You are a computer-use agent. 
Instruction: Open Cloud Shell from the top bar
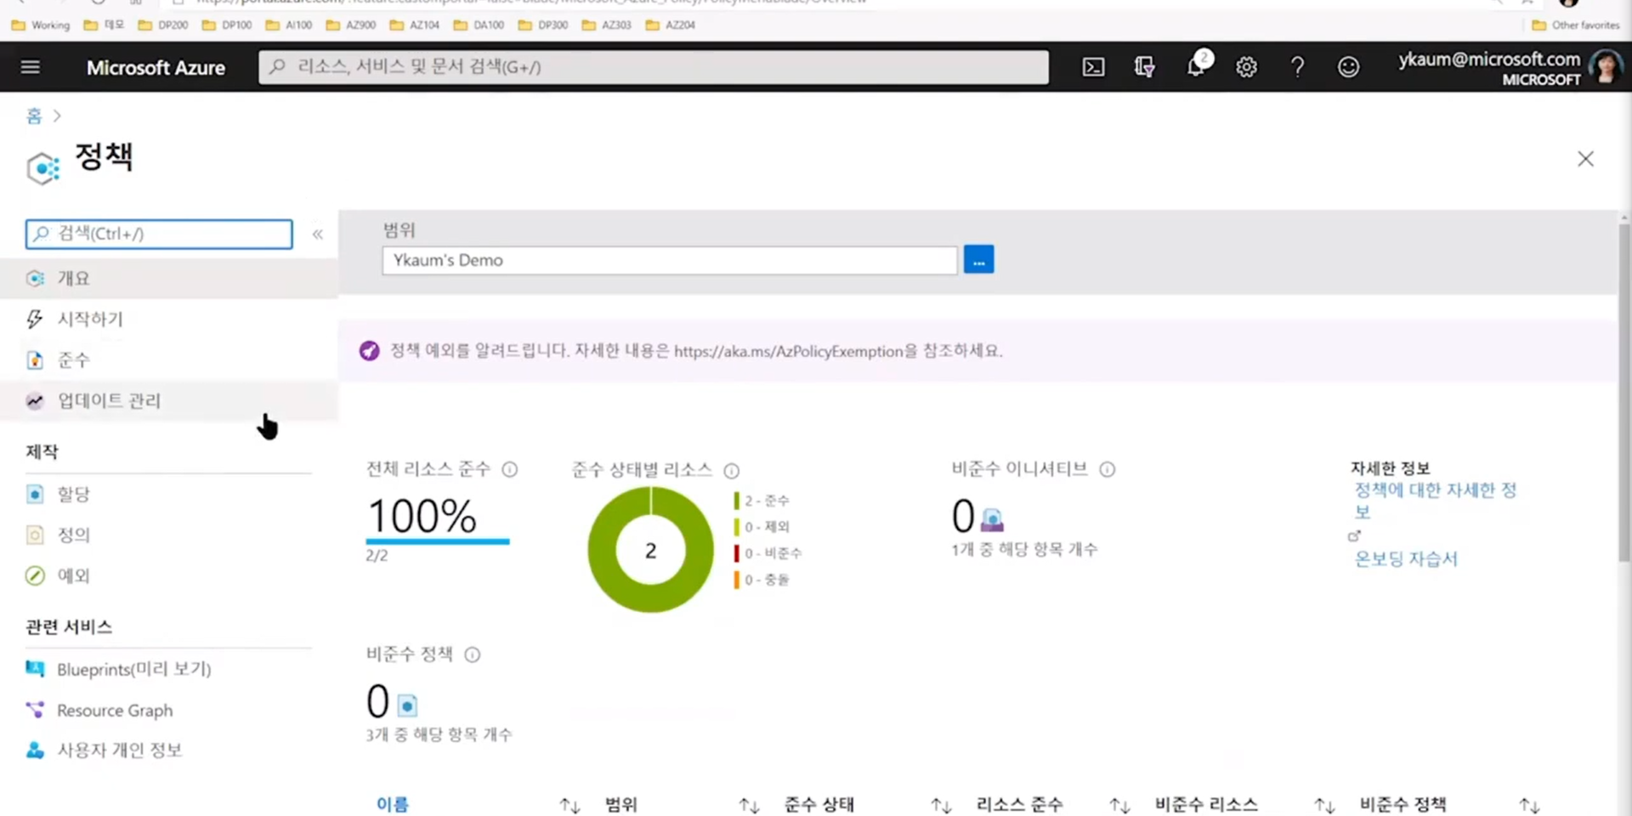point(1093,66)
